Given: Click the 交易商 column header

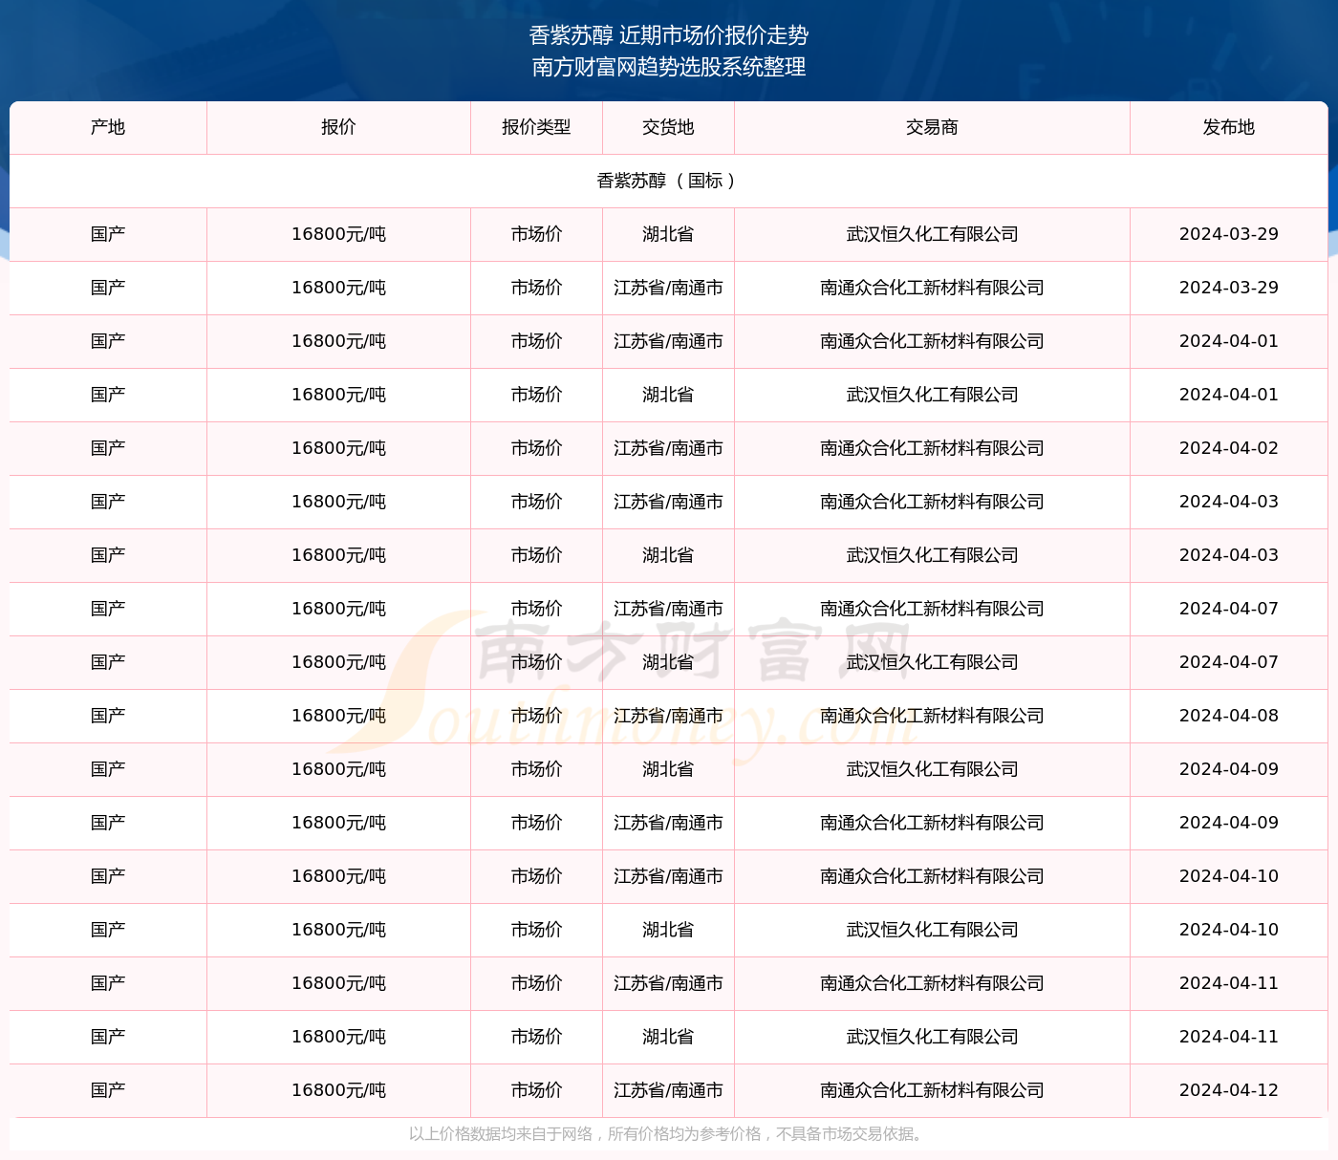Looking at the screenshot, I should click(932, 127).
